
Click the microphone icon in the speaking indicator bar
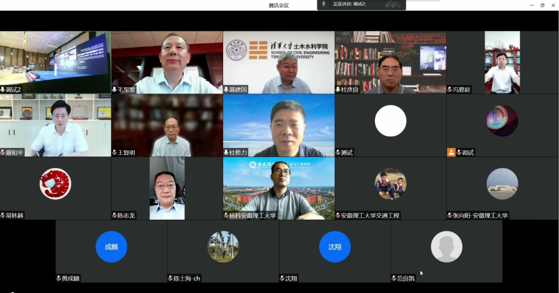click(x=324, y=4)
